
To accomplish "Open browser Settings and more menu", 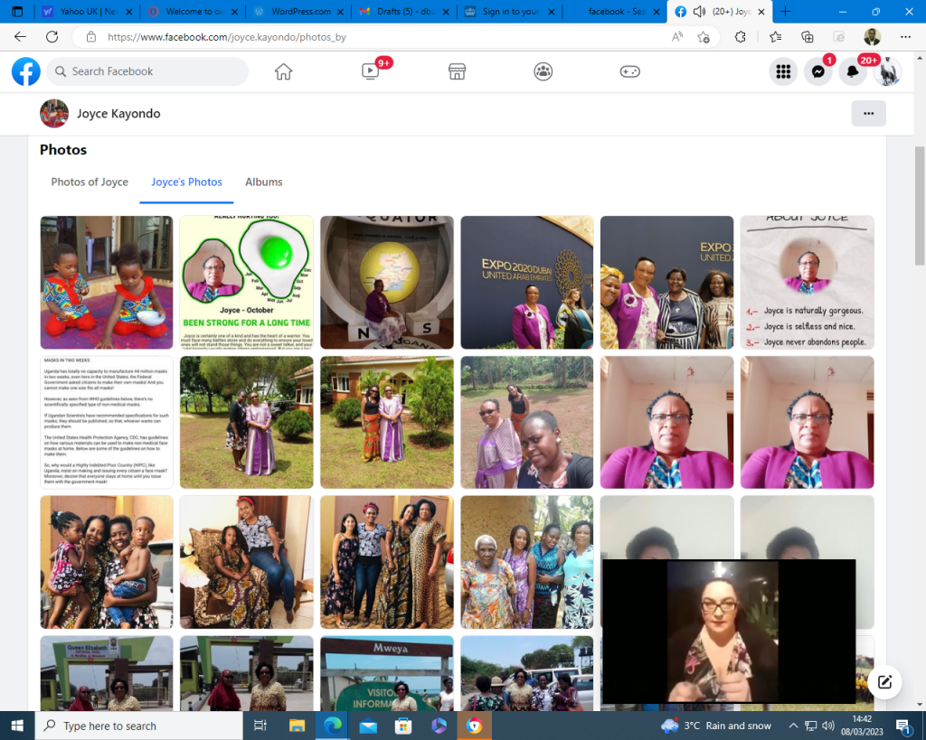I will click(x=906, y=37).
